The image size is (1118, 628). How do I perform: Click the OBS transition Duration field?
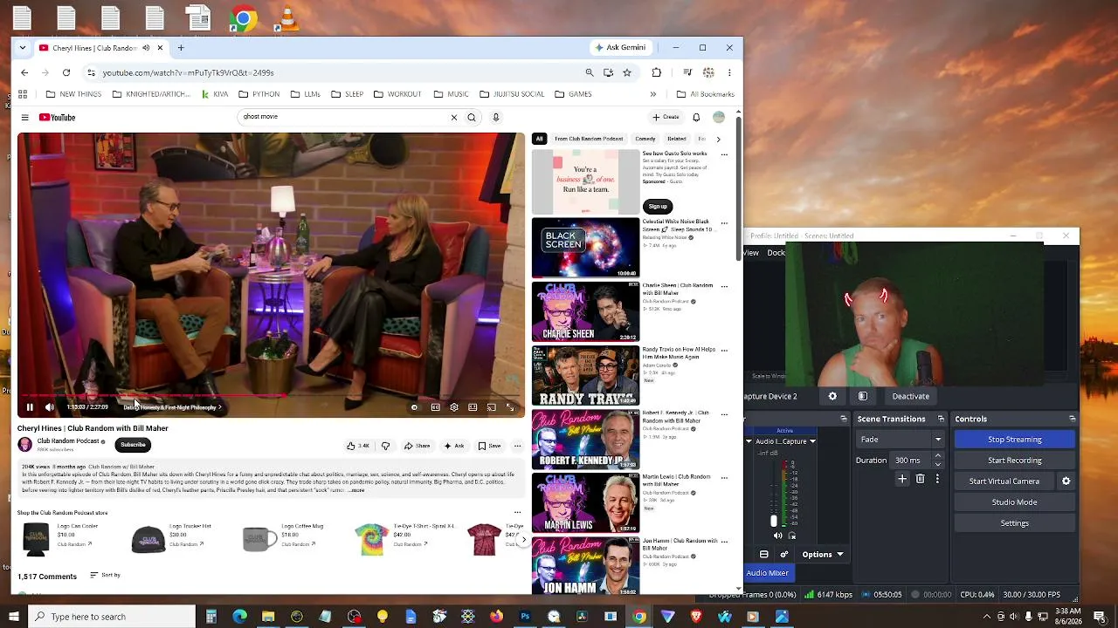point(912,461)
